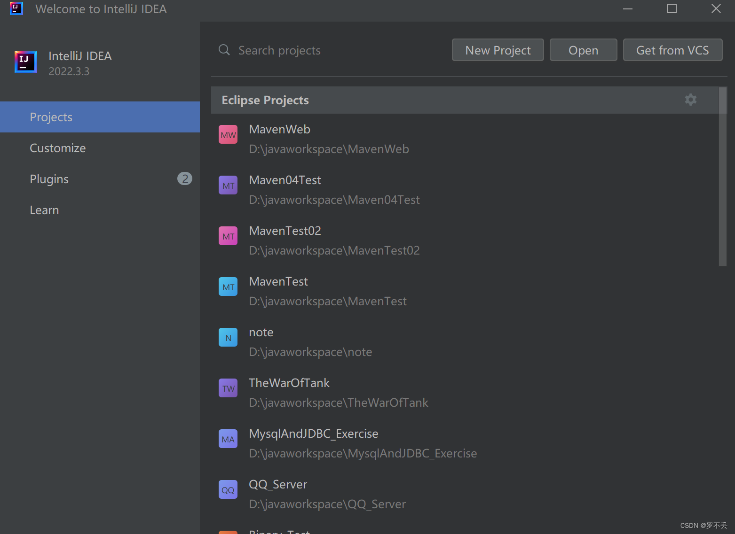
Task: Click path D:\javaworkspace\note
Action: coord(310,352)
